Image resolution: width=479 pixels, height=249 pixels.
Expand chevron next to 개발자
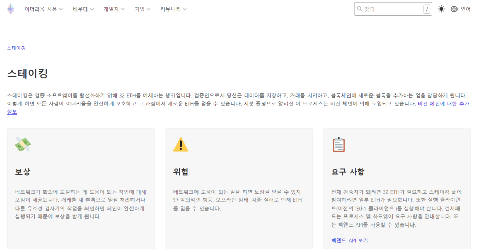click(122, 9)
